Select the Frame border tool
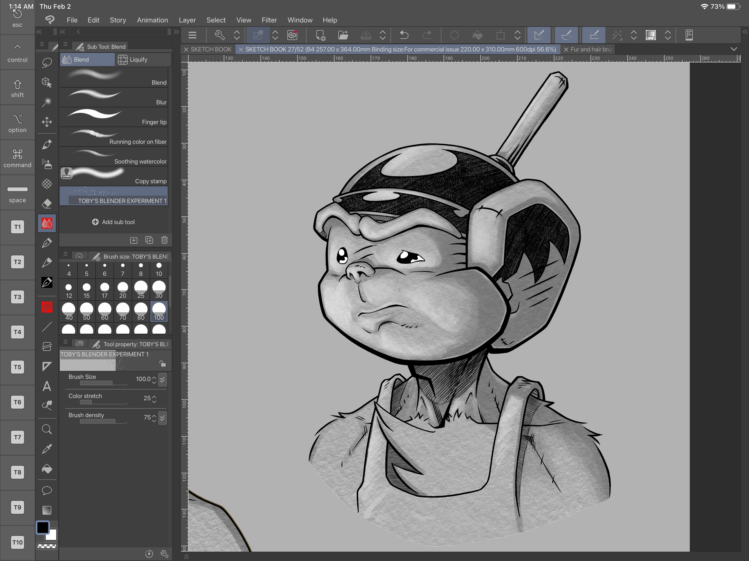 point(47,347)
